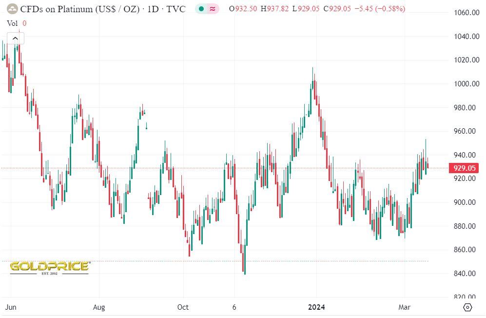Select the Vol indicator label

pos(12,23)
